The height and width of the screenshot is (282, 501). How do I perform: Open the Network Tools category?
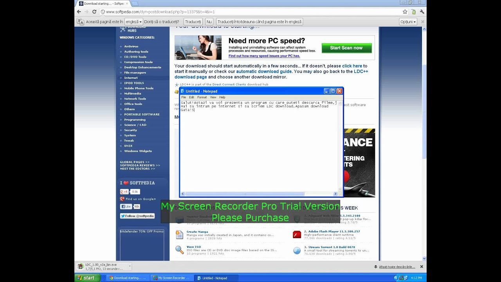(x=135, y=99)
